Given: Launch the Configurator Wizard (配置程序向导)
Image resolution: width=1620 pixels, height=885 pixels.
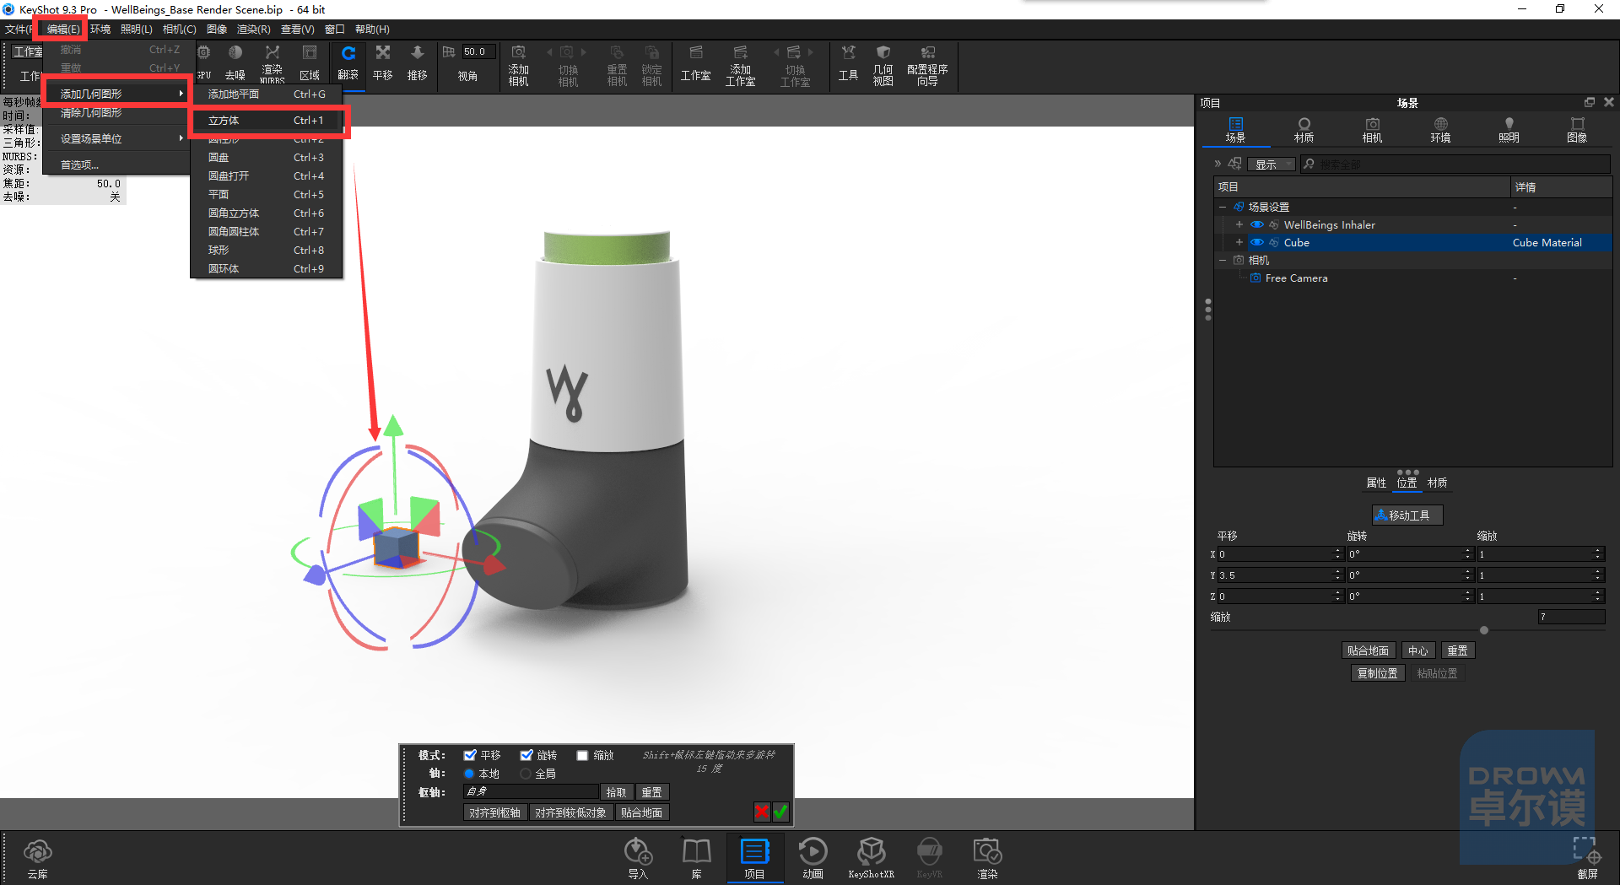Looking at the screenshot, I should [927, 66].
